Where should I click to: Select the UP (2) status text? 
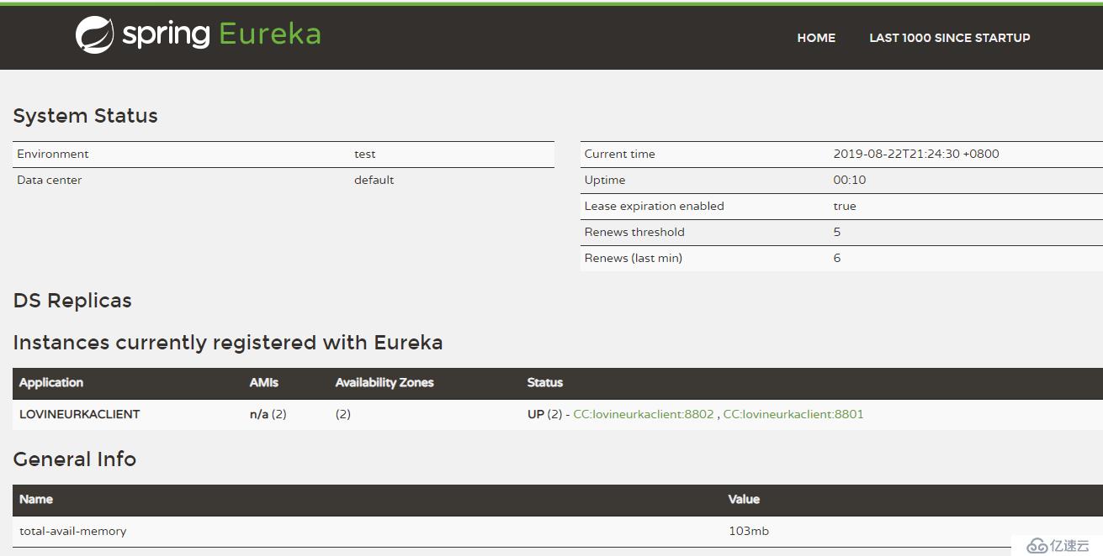point(544,414)
